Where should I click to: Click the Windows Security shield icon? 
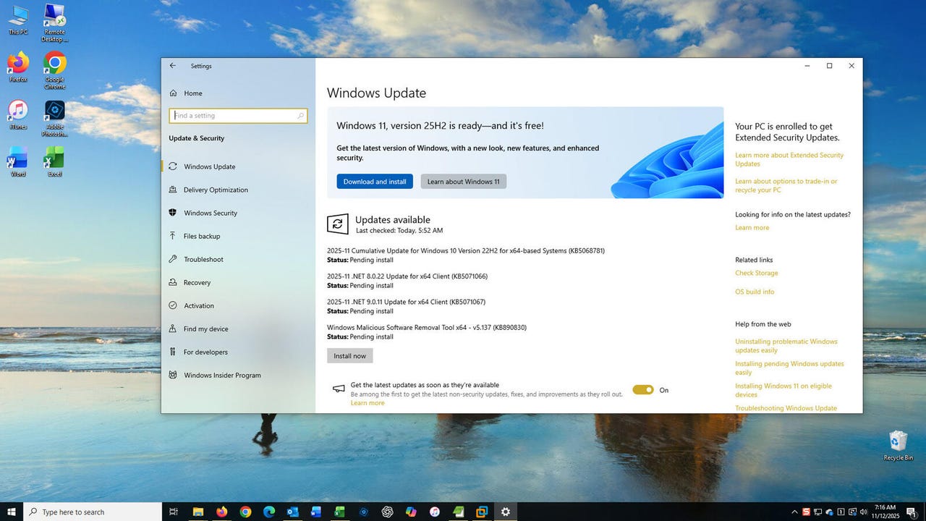point(173,213)
